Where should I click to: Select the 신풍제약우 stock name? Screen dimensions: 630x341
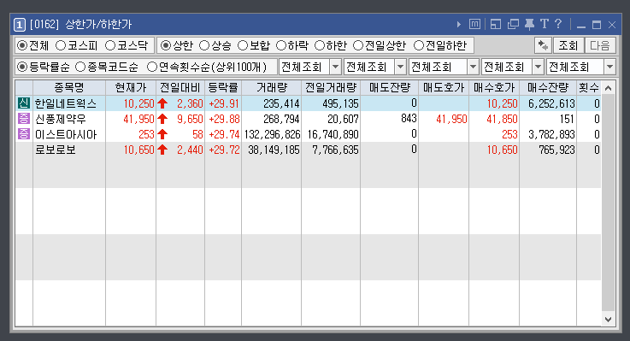click(61, 119)
